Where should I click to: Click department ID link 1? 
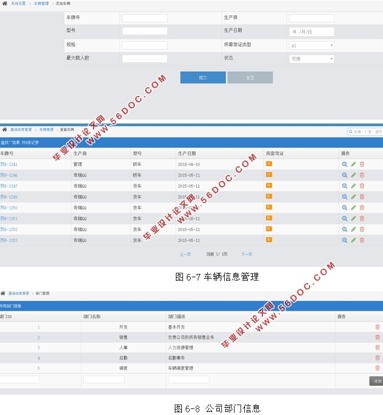tap(38, 327)
